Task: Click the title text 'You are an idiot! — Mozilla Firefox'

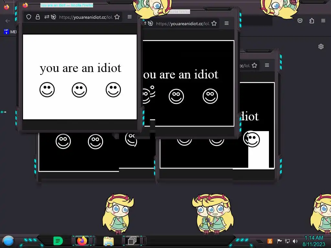Action: 67,5
